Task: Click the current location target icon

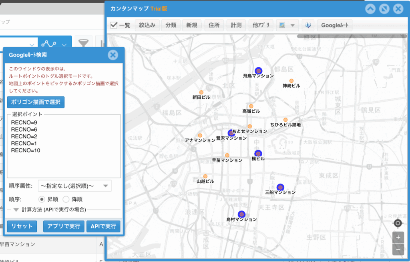Action: click(x=398, y=223)
